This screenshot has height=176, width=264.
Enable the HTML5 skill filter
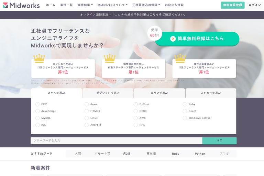tap(87, 111)
